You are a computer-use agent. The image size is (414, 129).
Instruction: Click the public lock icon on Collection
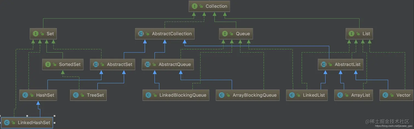[201, 6]
